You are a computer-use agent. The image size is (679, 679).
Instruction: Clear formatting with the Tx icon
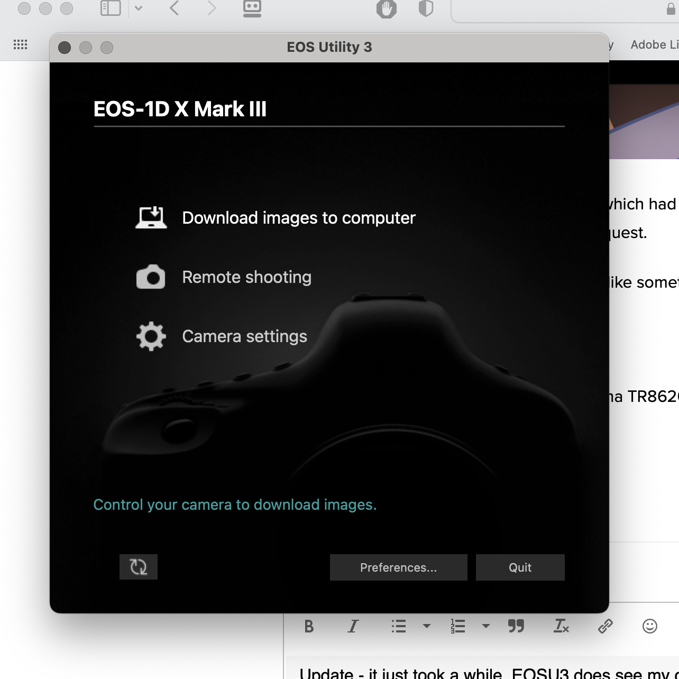click(x=561, y=627)
